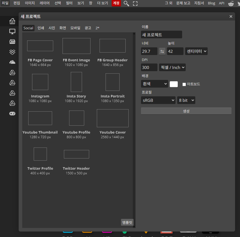Viewport: 240px width, 237px height.
Task: Select the FB Event Image preset
Action: coord(76,52)
